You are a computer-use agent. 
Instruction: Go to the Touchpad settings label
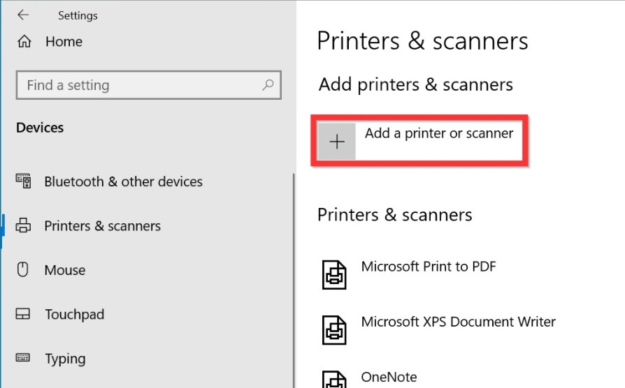coord(74,314)
